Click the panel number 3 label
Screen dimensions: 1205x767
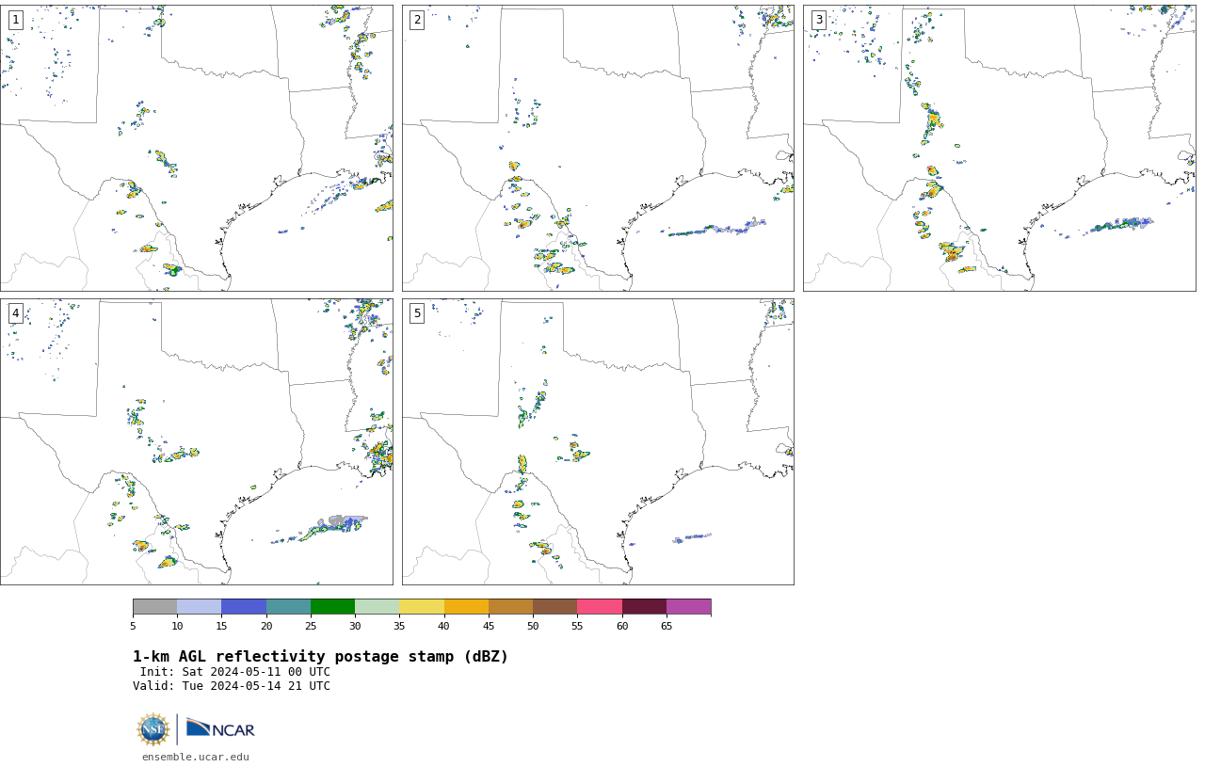(818, 20)
